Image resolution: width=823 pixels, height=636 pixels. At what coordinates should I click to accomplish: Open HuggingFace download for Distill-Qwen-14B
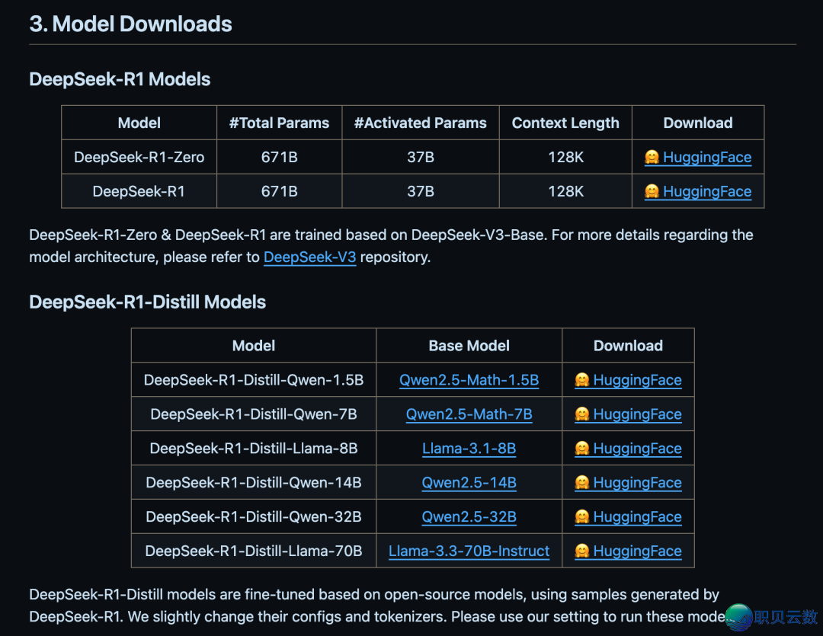tap(628, 482)
